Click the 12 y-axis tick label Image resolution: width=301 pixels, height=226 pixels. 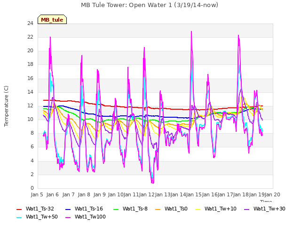tap(30, 105)
